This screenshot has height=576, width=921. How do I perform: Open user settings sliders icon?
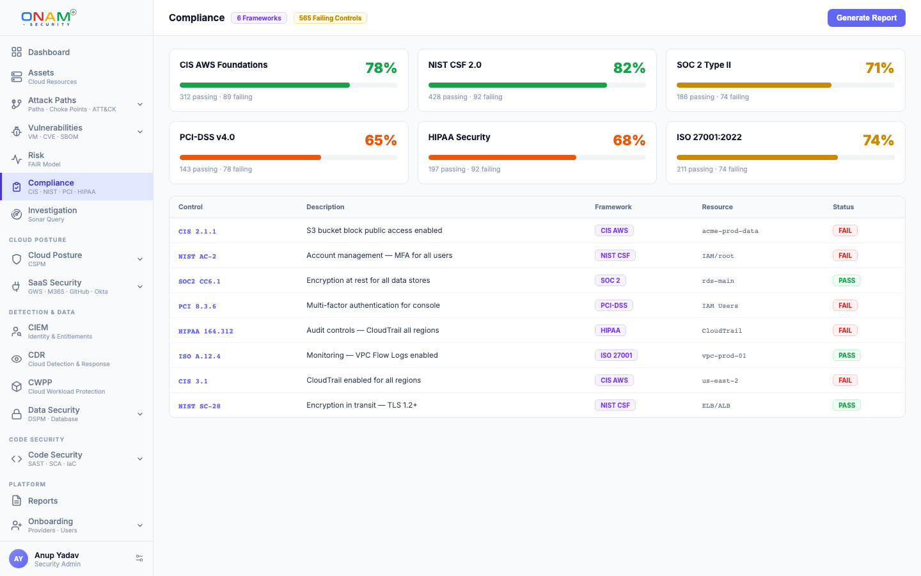click(x=139, y=559)
